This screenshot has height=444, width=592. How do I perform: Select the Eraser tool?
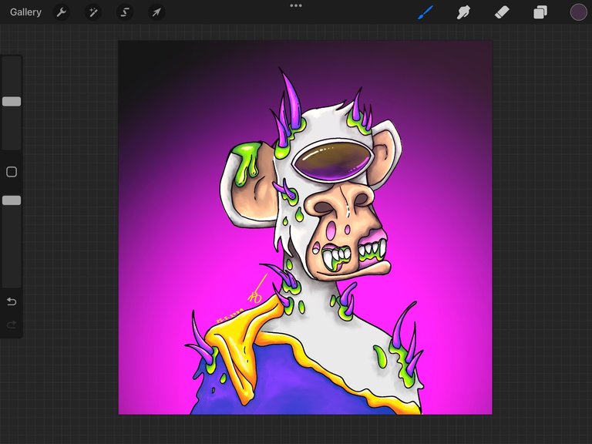pos(502,12)
